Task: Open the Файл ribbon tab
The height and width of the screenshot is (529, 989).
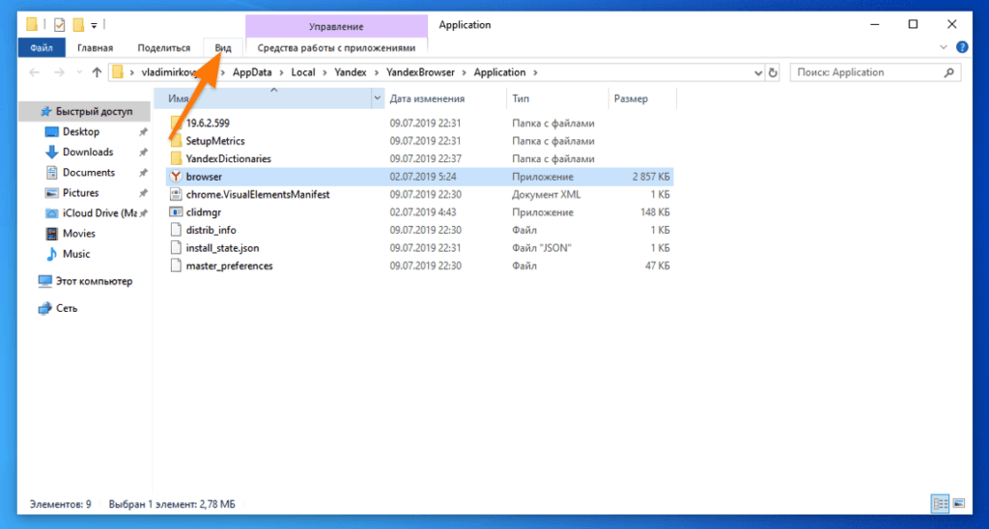Action: pyautogui.click(x=41, y=48)
